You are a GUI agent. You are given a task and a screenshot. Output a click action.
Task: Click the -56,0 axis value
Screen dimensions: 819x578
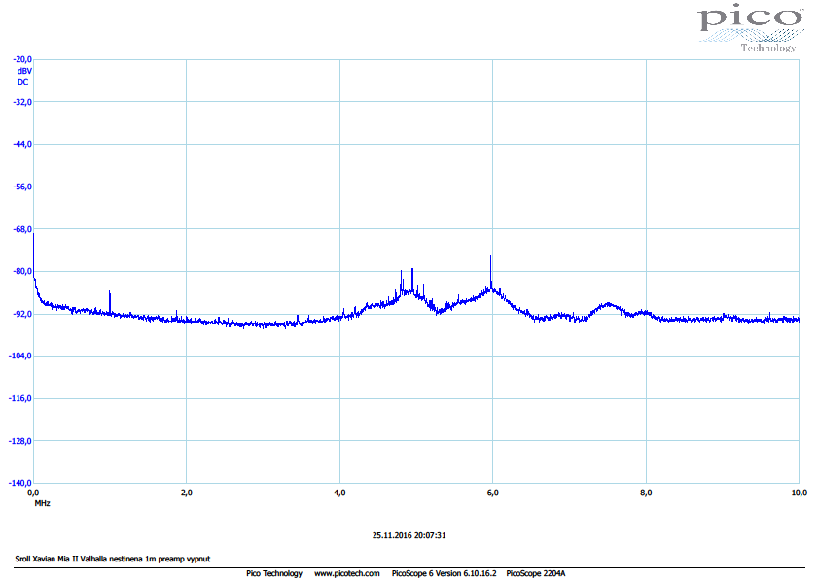[22, 187]
